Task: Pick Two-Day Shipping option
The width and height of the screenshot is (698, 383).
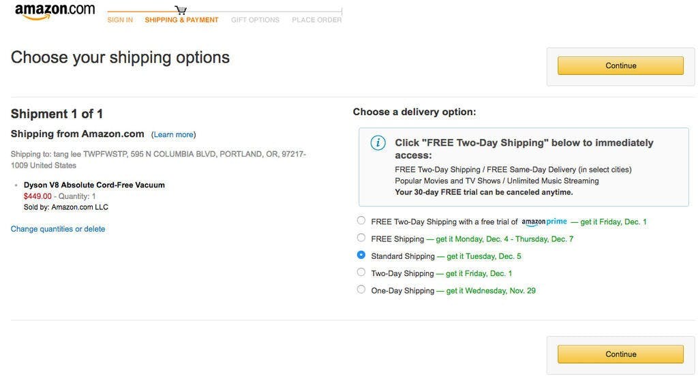Action: [361, 272]
